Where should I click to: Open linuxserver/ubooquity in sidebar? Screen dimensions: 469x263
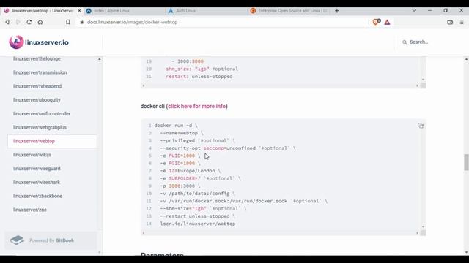pos(37,100)
